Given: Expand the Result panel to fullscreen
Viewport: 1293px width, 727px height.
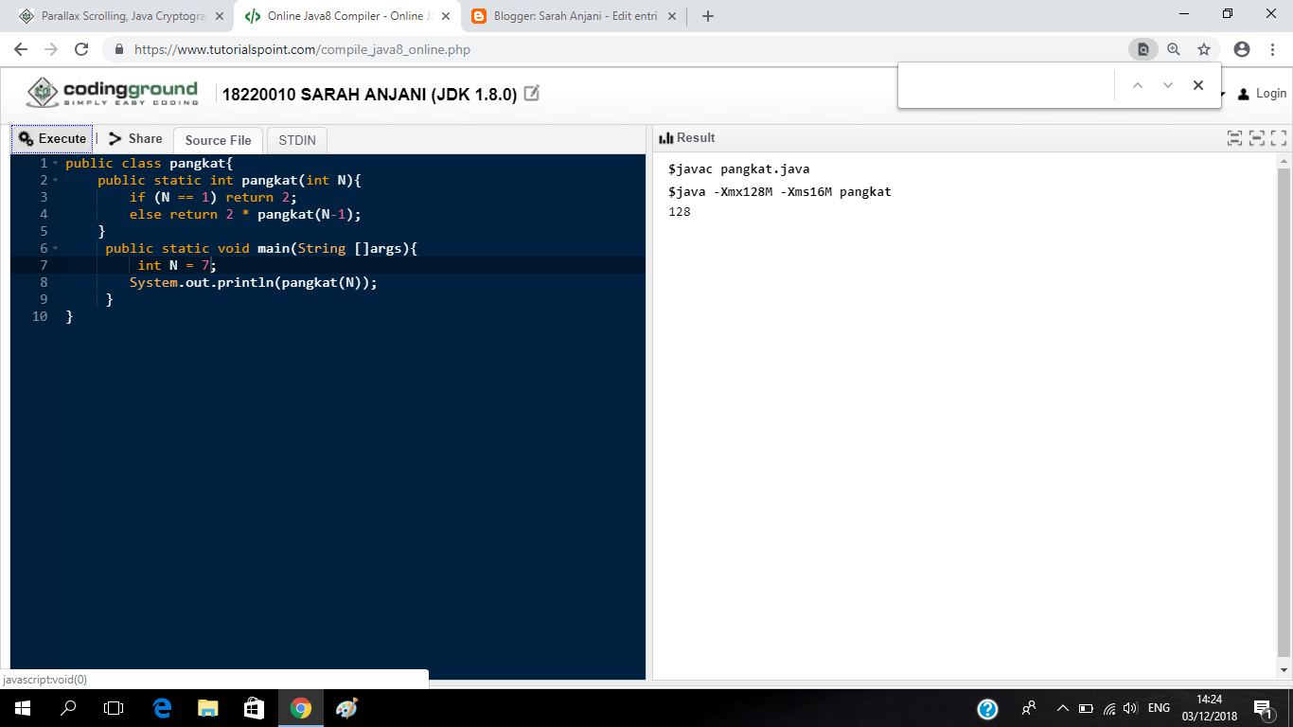Looking at the screenshot, I should (1254, 137).
